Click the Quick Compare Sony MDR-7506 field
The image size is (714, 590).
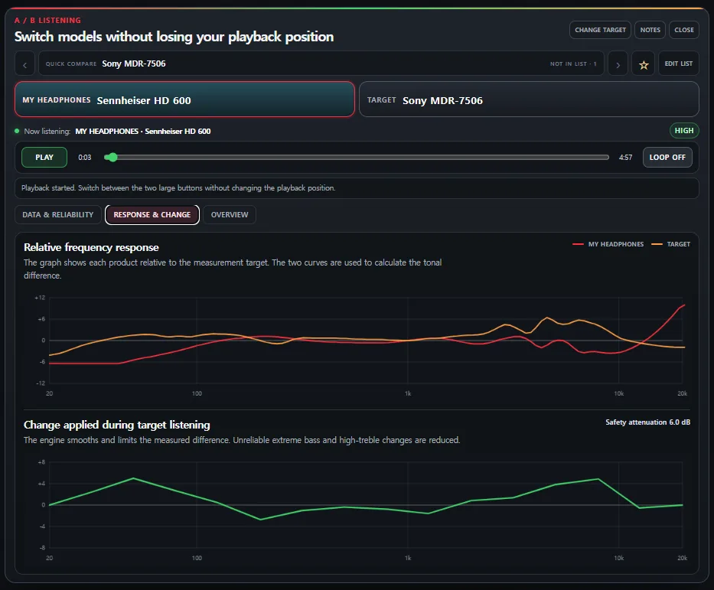tap(321, 64)
